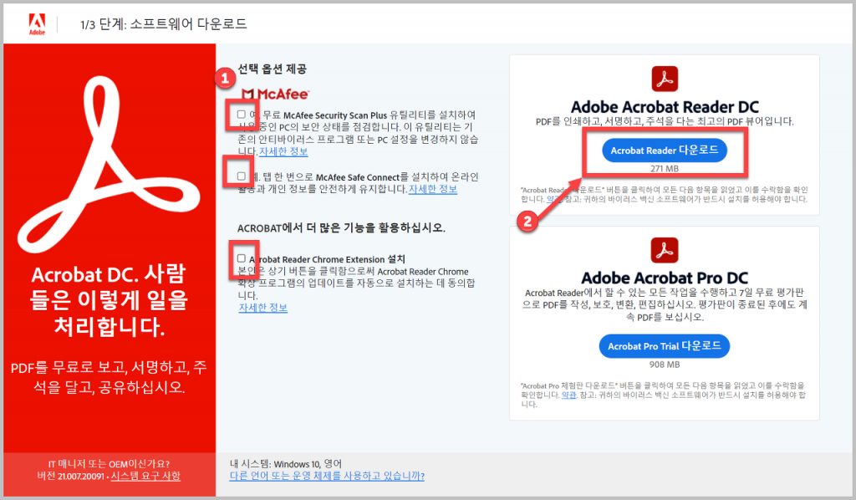Click the '내 시스템: Windows 10, 영어' text
The height and width of the screenshot is (500, 856).
[x=286, y=464]
